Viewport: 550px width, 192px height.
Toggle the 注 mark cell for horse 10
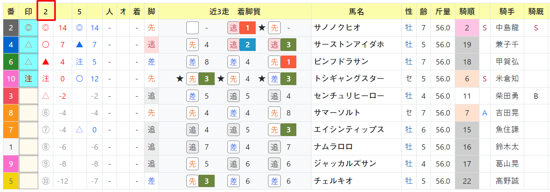(28, 79)
